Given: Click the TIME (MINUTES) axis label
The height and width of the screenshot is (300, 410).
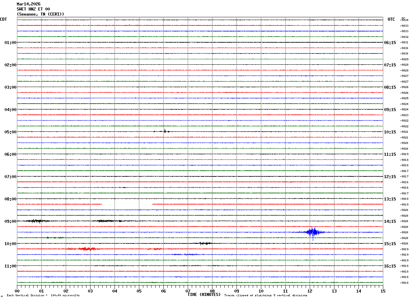Looking at the screenshot, I should point(204,295).
